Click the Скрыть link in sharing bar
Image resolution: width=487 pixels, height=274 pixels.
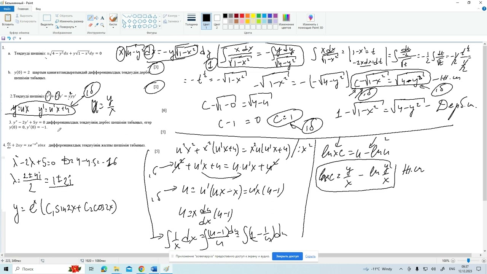click(x=310, y=256)
